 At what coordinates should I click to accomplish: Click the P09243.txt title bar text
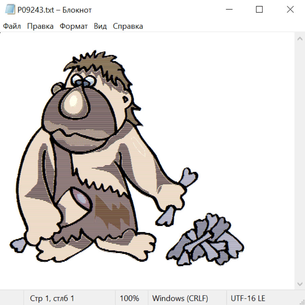coord(55,10)
